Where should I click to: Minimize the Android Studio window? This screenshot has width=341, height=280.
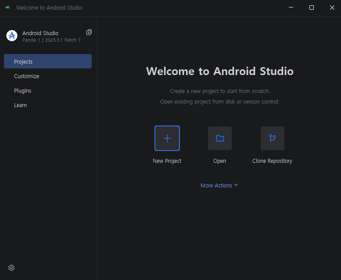pos(291,7)
